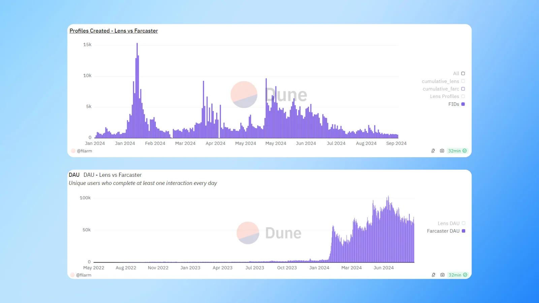Click camera screenshot icon on DAU chart
This screenshot has width=539, height=303.
pos(442,275)
